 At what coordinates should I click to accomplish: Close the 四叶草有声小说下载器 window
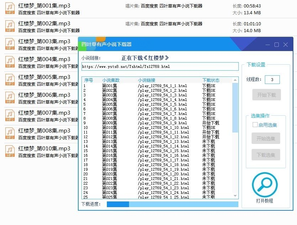point(286,45)
